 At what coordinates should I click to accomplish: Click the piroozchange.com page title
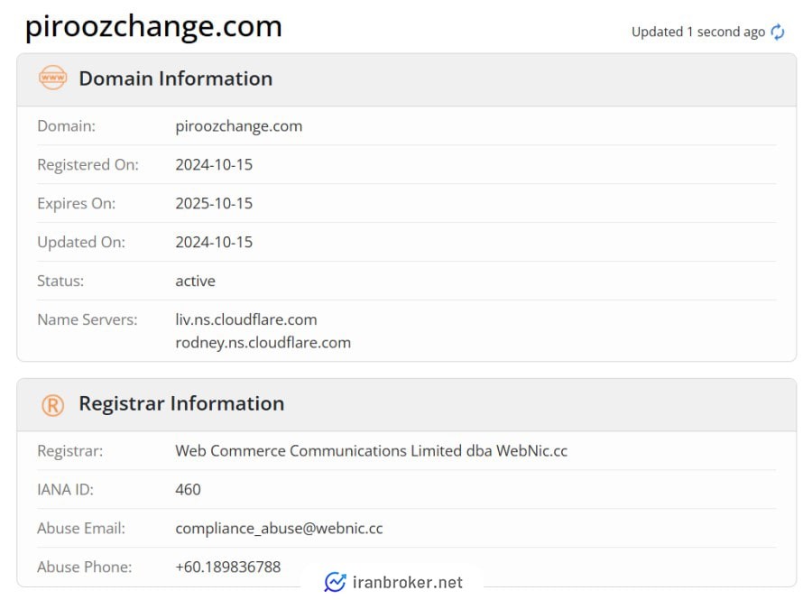point(153,26)
